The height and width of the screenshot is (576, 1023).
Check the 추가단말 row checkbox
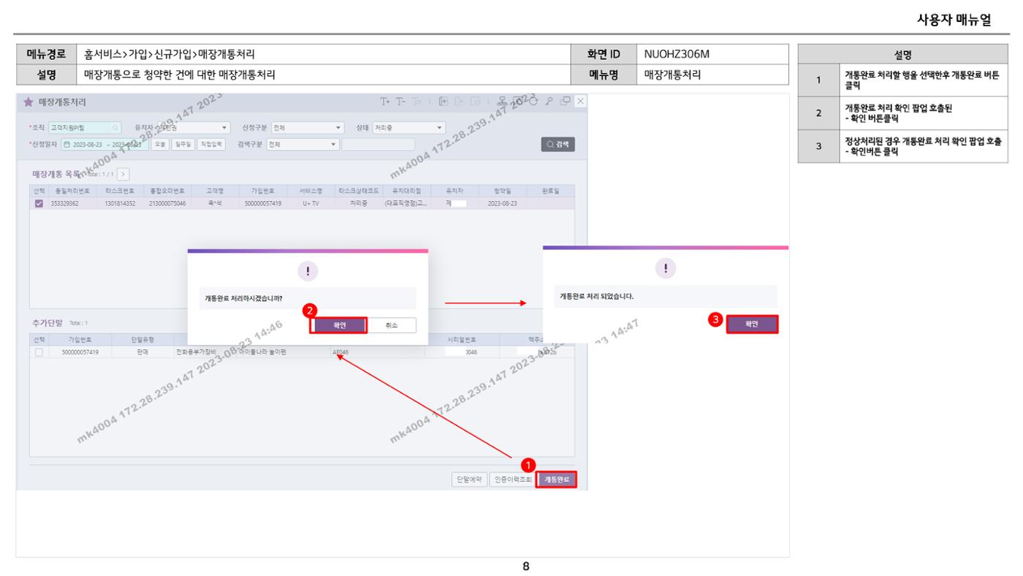pos(39,352)
